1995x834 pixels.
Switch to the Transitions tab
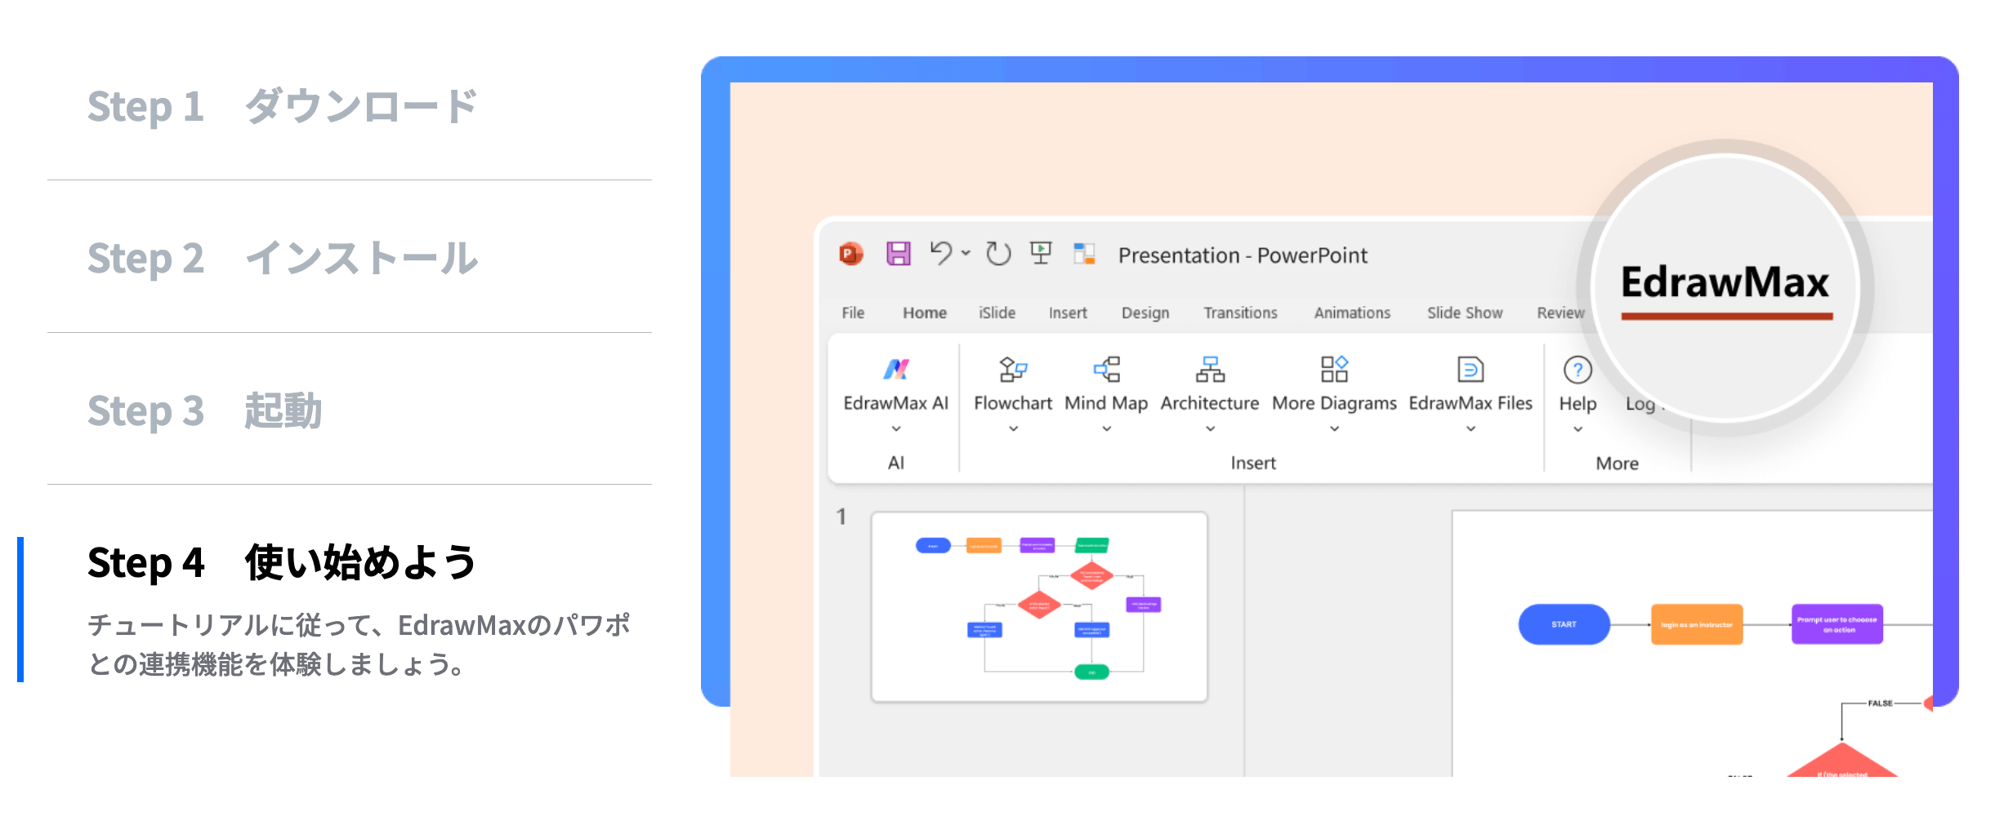1239,313
